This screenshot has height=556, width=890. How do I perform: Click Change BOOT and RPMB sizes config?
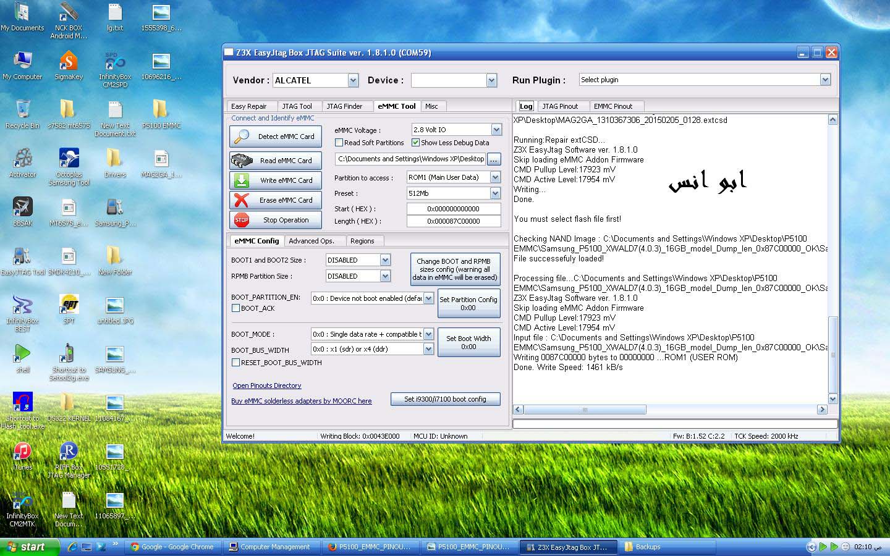pyautogui.click(x=455, y=269)
